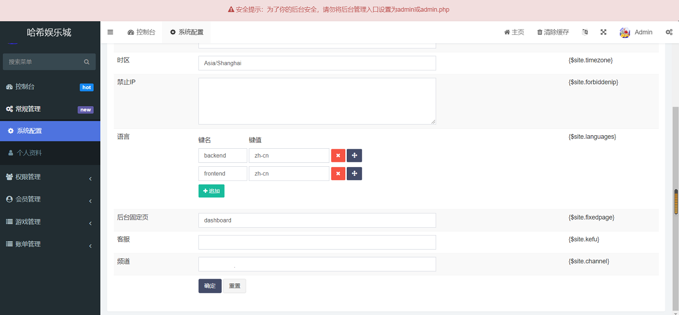Click 追加 to add a language row
679x315 pixels.
211,190
